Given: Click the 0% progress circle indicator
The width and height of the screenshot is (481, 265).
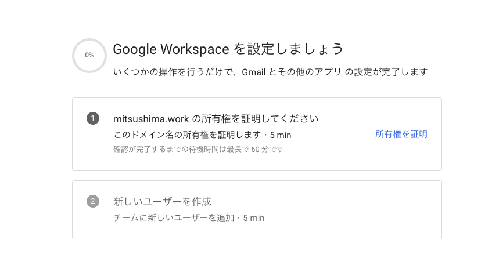Looking at the screenshot, I should [x=89, y=56].
